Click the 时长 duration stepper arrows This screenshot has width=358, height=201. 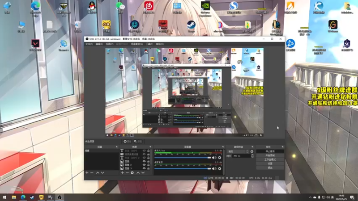pyautogui.click(x=252, y=156)
